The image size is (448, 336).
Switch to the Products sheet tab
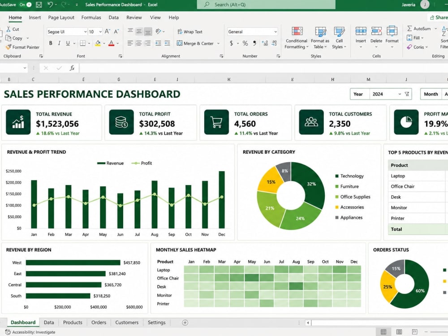pos(73,322)
